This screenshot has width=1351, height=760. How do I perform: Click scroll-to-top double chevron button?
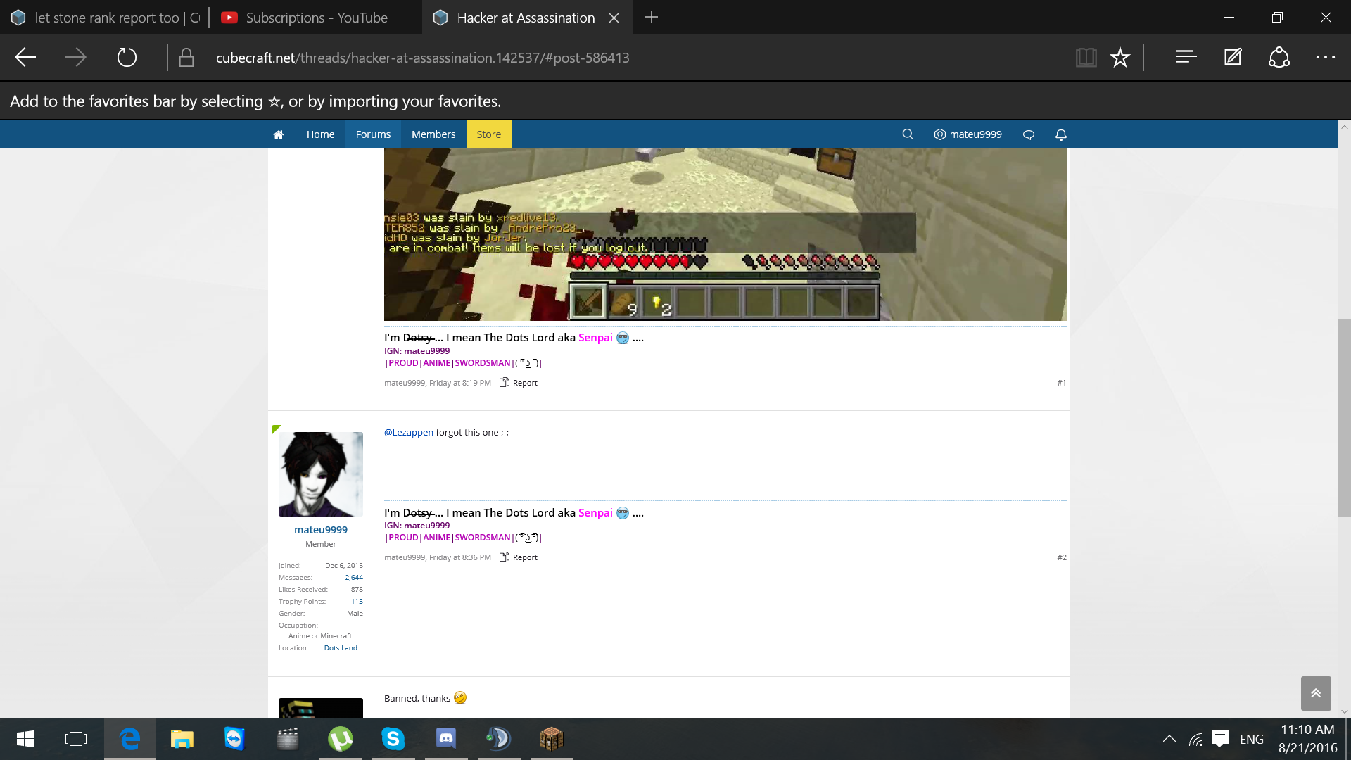point(1316,693)
